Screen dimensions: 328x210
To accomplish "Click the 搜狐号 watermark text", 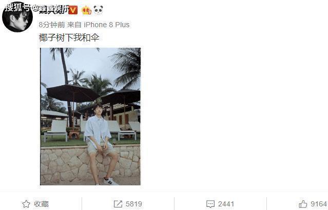I will (x=17, y=8).
